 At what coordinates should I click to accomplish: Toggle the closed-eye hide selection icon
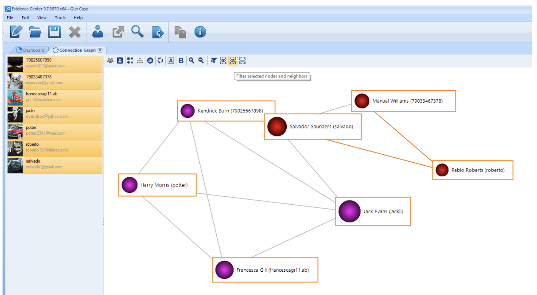click(242, 61)
